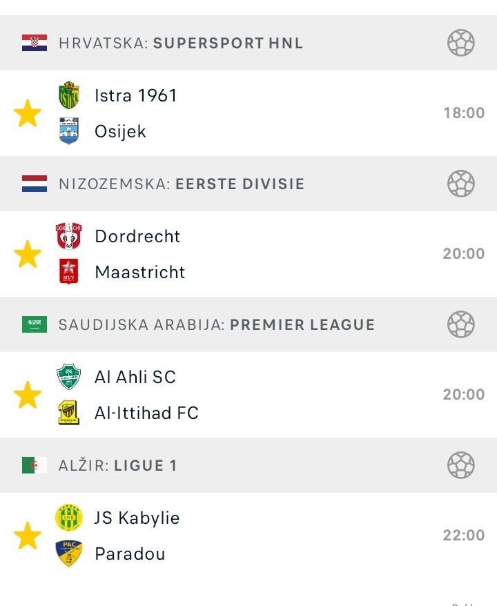Screen dimensions: 497x606
Task: Click the 22:00 kickoff time for JS Kabylie match
Action: (x=464, y=536)
